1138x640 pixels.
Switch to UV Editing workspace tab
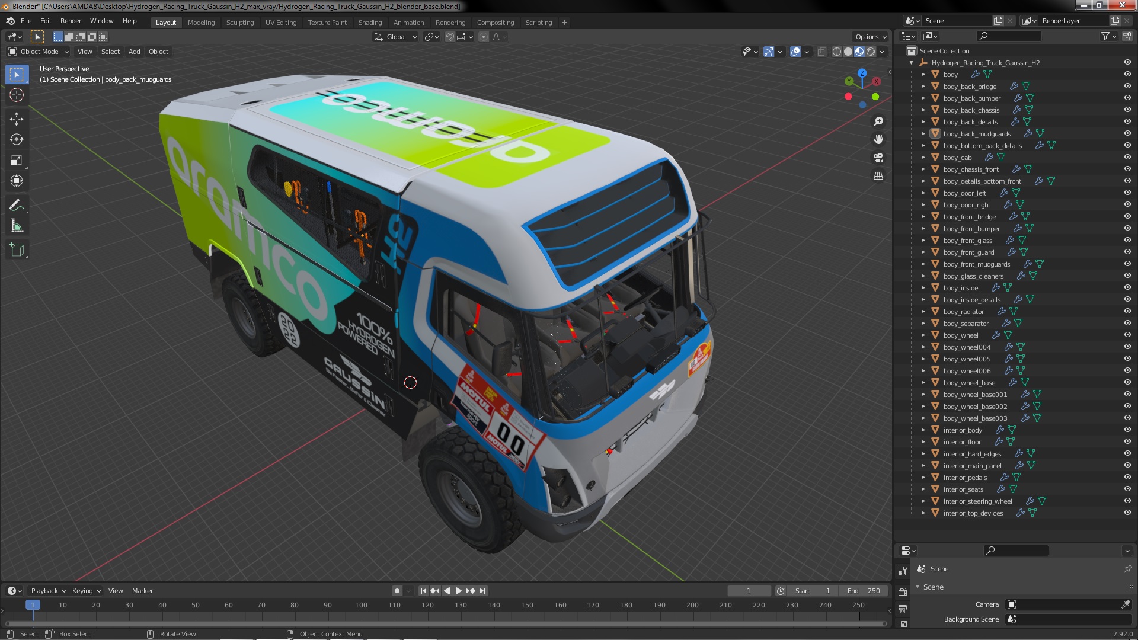click(281, 23)
